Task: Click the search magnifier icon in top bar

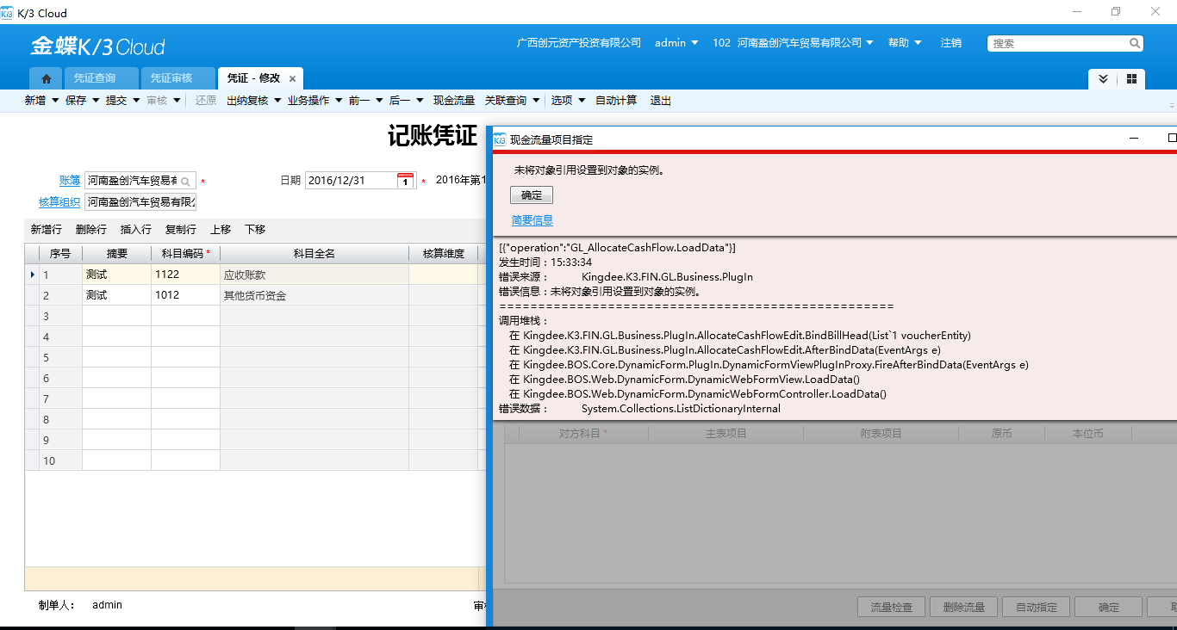Action: (1135, 43)
